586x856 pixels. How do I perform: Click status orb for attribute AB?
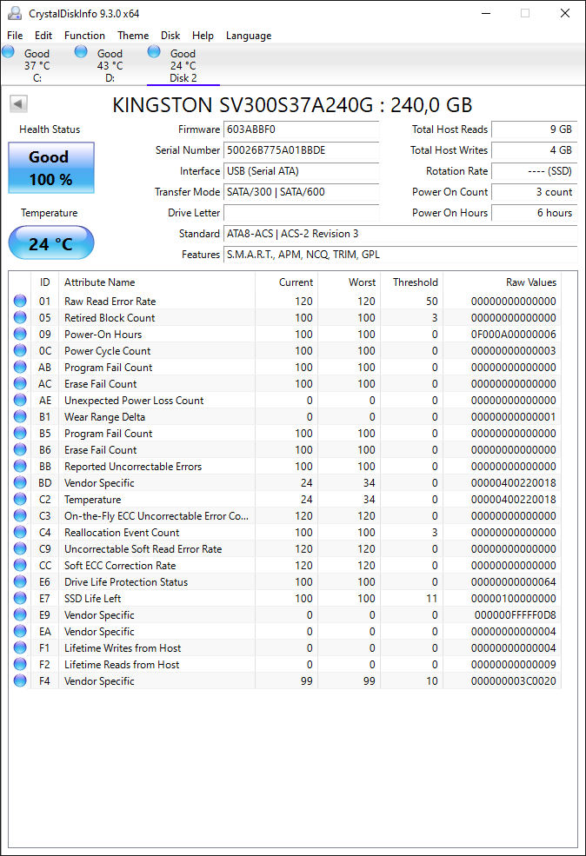(x=20, y=367)
